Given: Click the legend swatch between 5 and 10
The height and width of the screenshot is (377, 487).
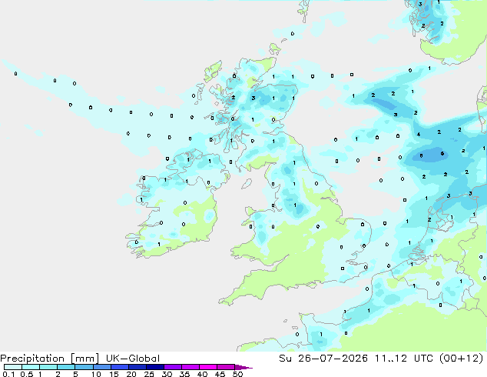Looking at the screenshot, I should 84,367.
